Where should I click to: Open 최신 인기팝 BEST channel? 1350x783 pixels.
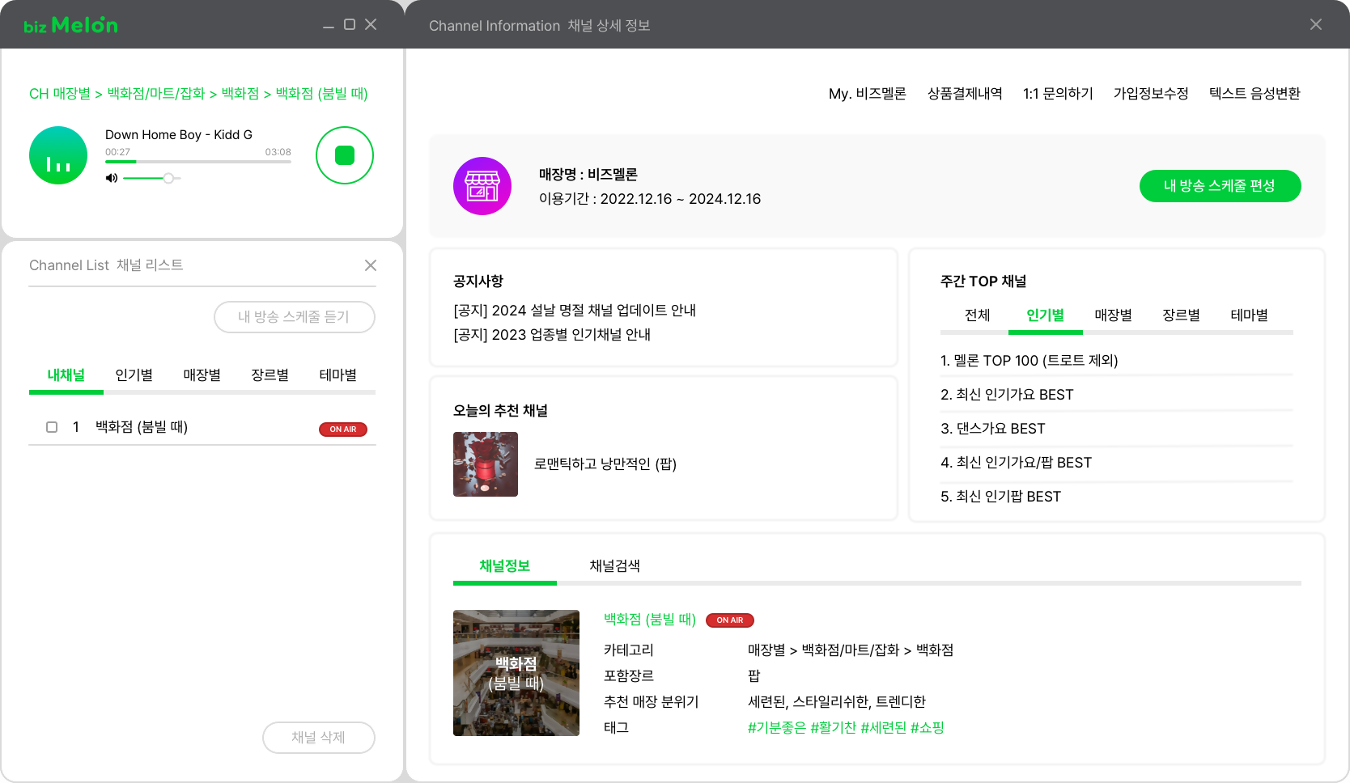pos(1000,497)
